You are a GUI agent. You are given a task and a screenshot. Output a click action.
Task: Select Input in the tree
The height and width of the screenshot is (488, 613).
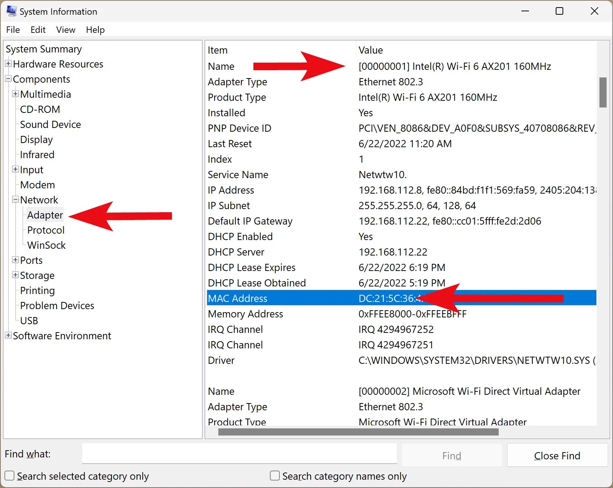tap(32, 170)
